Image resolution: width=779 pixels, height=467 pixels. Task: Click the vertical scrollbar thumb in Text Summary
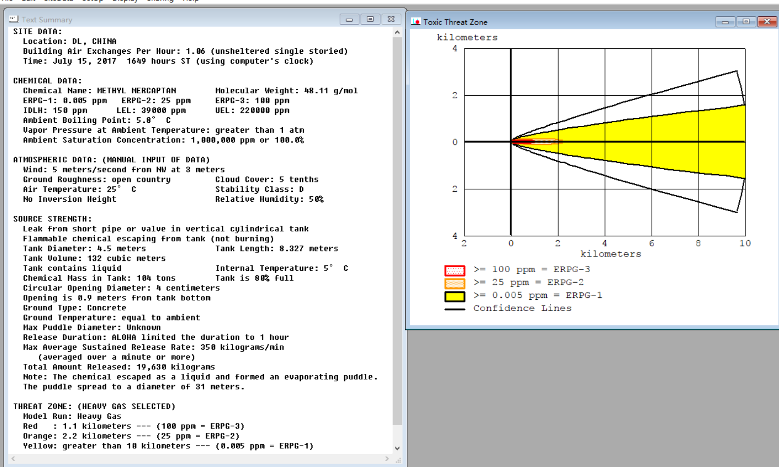coord(397,231)
